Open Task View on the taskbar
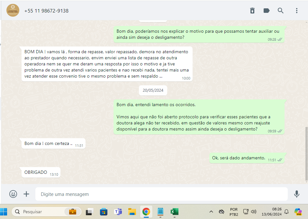Screen dimensions: 308x219 89,212
